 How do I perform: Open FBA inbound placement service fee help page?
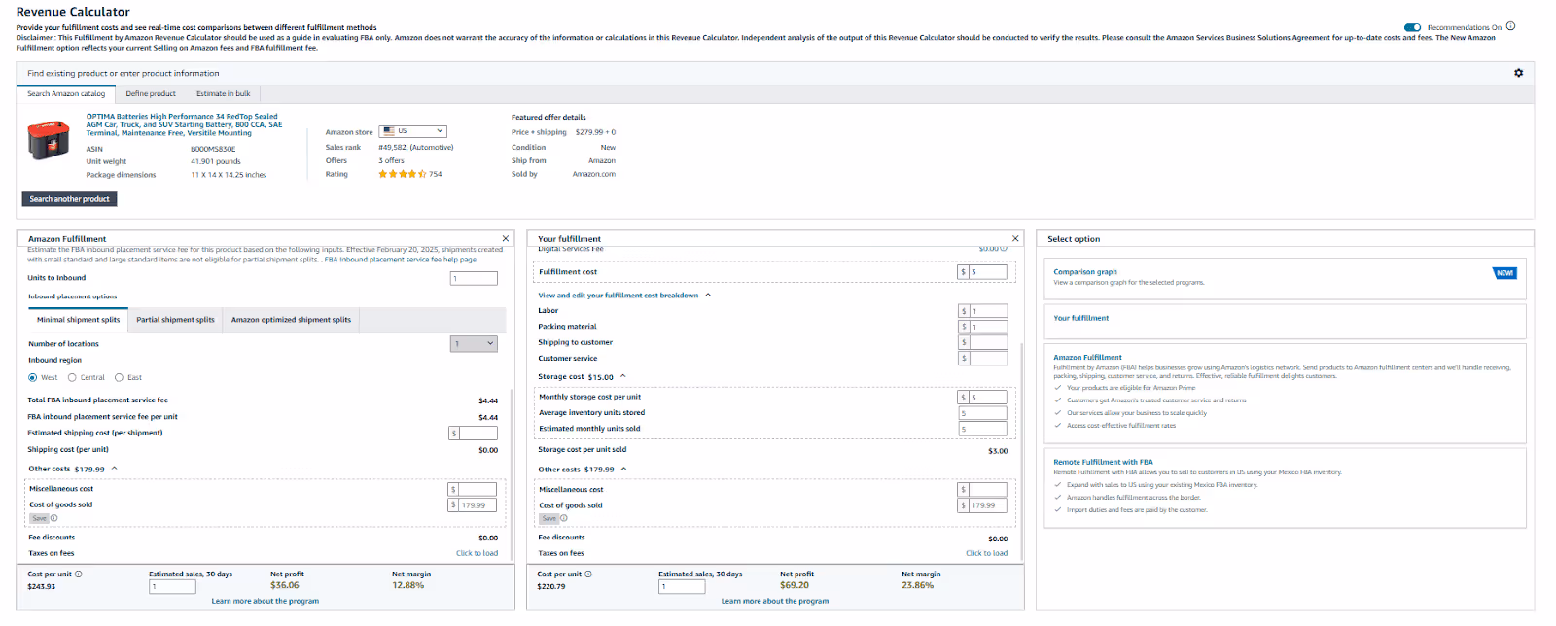(x=401, y=260)
